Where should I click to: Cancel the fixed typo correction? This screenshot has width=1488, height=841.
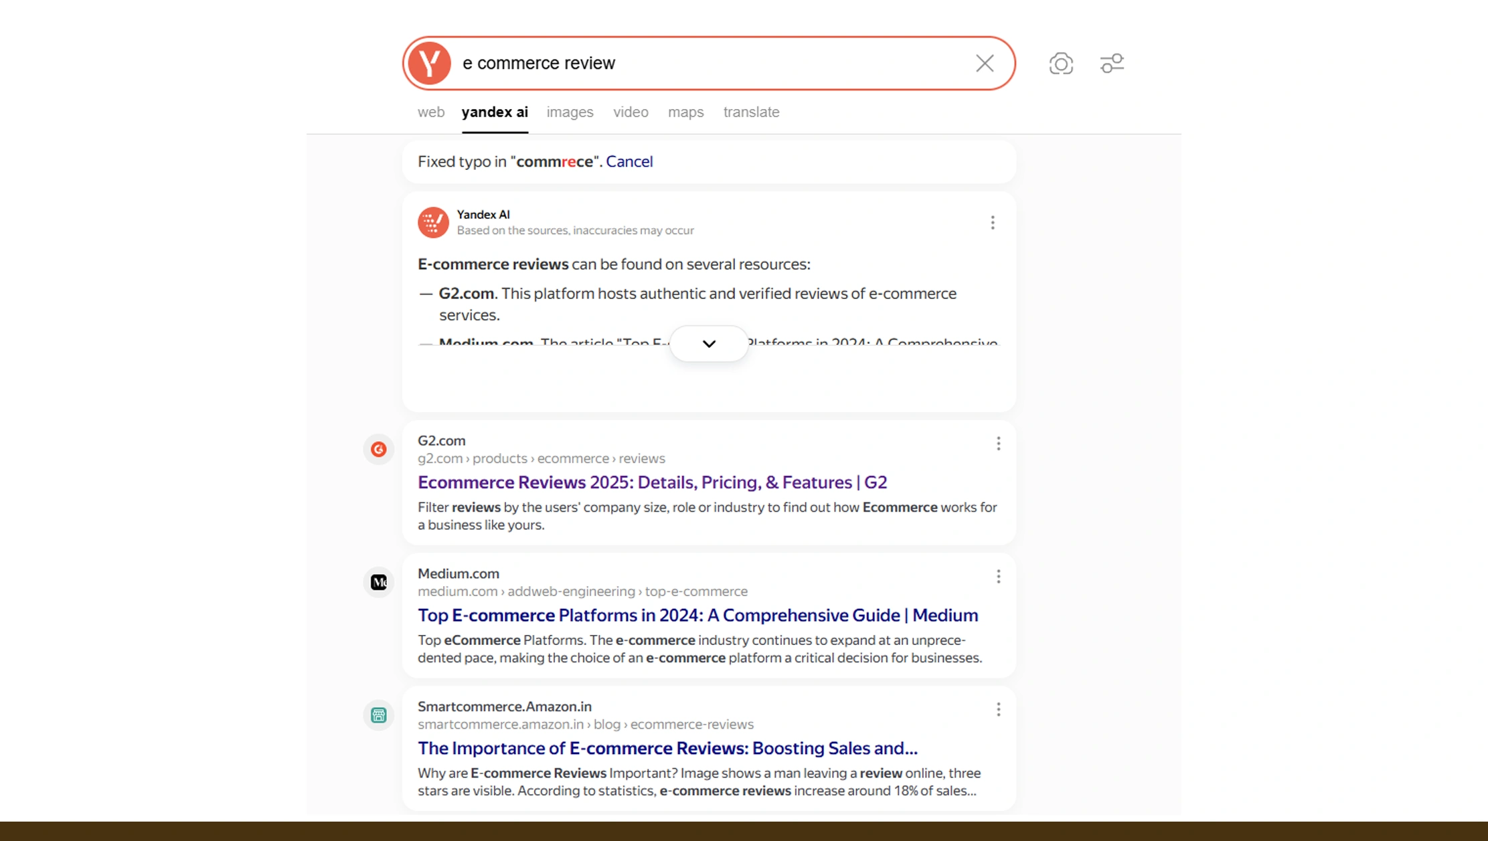[x=629, y=161]
